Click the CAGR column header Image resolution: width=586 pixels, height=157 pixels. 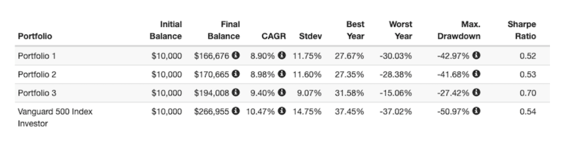point(274,36)
